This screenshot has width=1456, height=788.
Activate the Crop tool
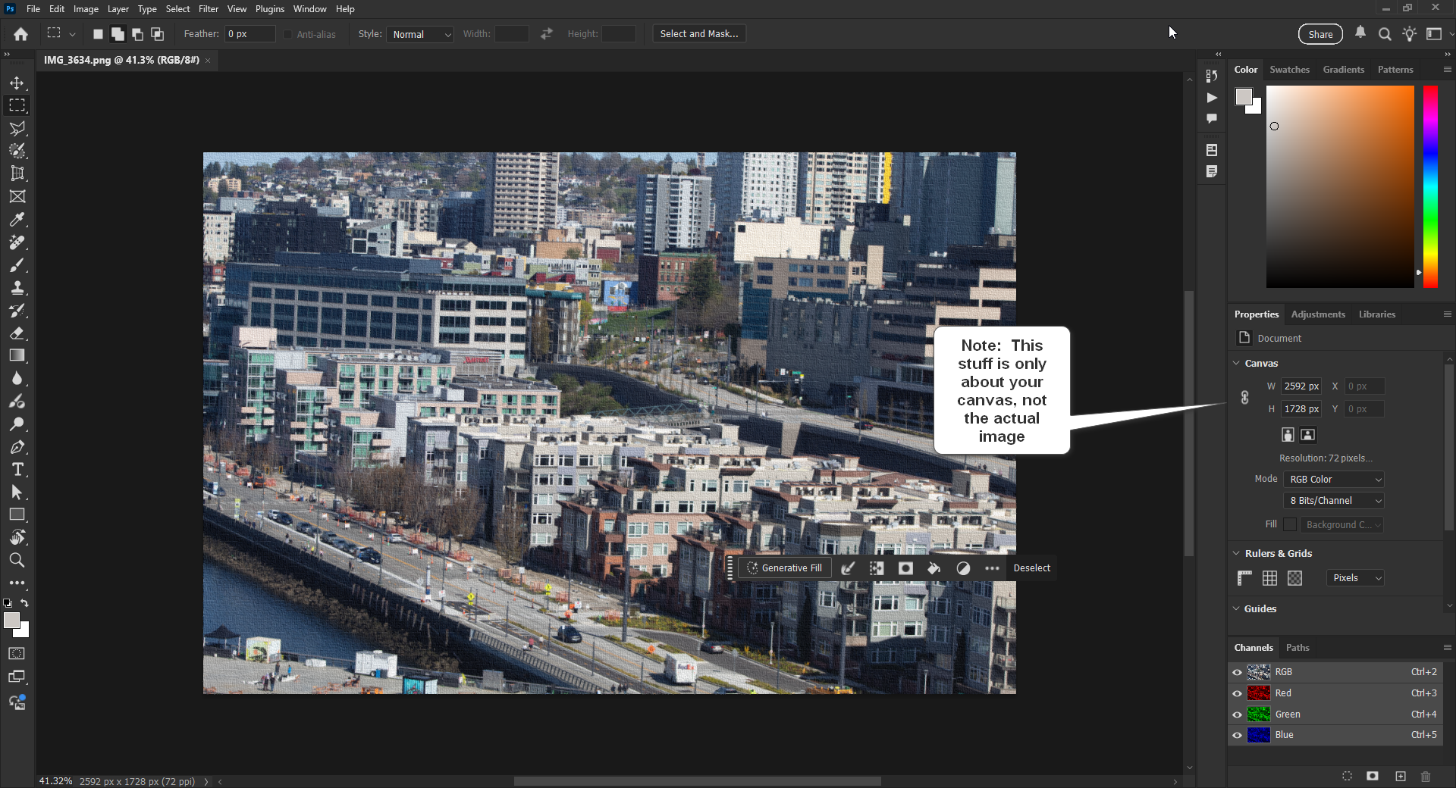17,174
